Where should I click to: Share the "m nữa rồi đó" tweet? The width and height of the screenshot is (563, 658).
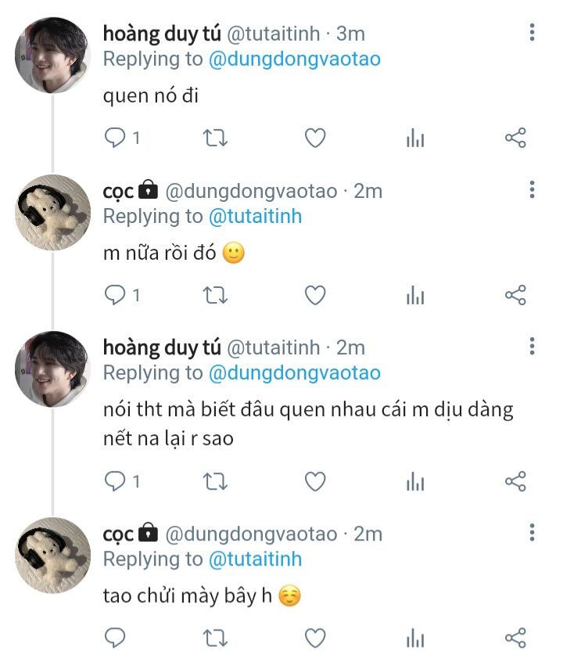(515, 295)
